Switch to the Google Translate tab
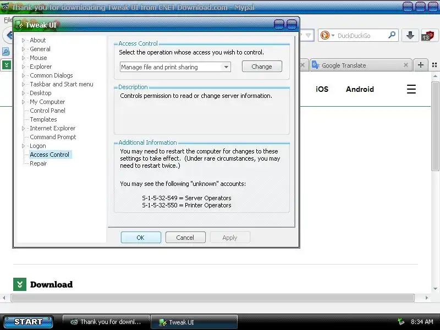The width and height of the screenshot is (440, 330). 361,65
